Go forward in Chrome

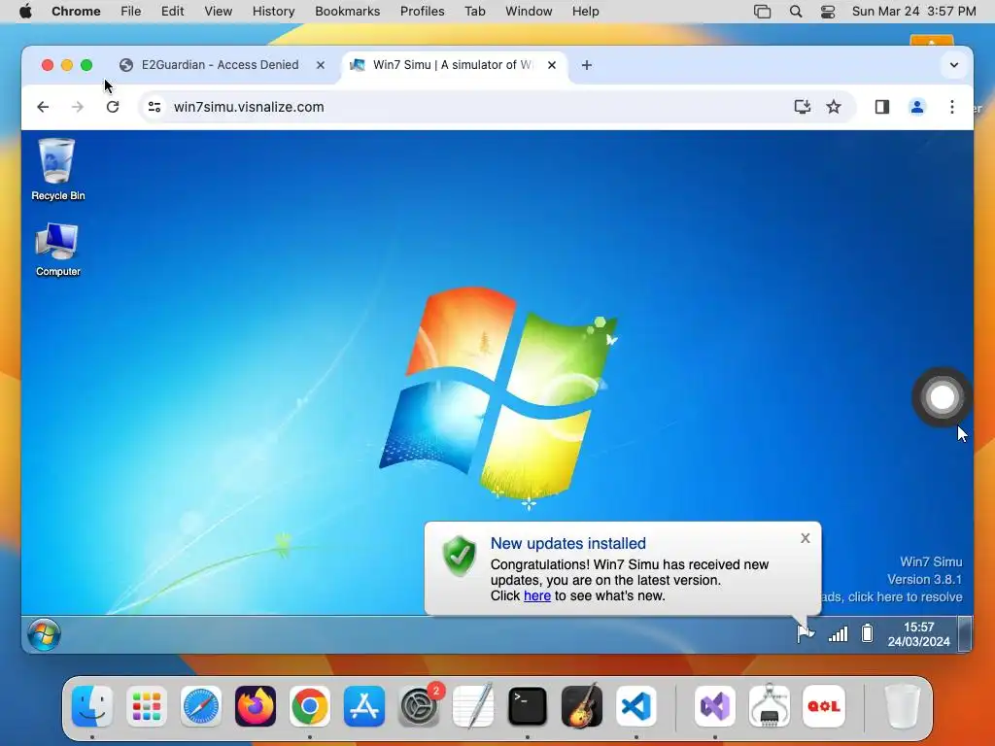[x=78, y=107]
